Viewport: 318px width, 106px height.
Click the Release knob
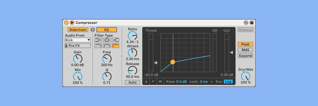pyautogui.click(x=132, y=70)
